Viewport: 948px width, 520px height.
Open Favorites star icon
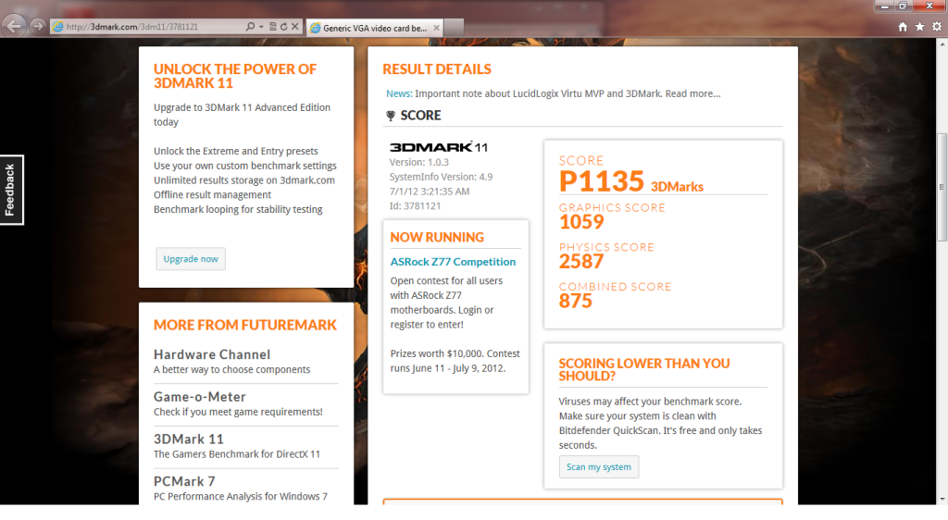tap(919, 27)
